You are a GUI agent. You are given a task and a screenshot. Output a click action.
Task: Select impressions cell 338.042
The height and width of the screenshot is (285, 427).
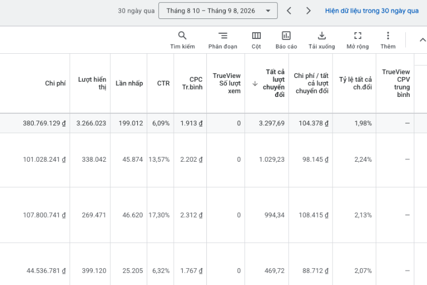(x=94, y=160)
